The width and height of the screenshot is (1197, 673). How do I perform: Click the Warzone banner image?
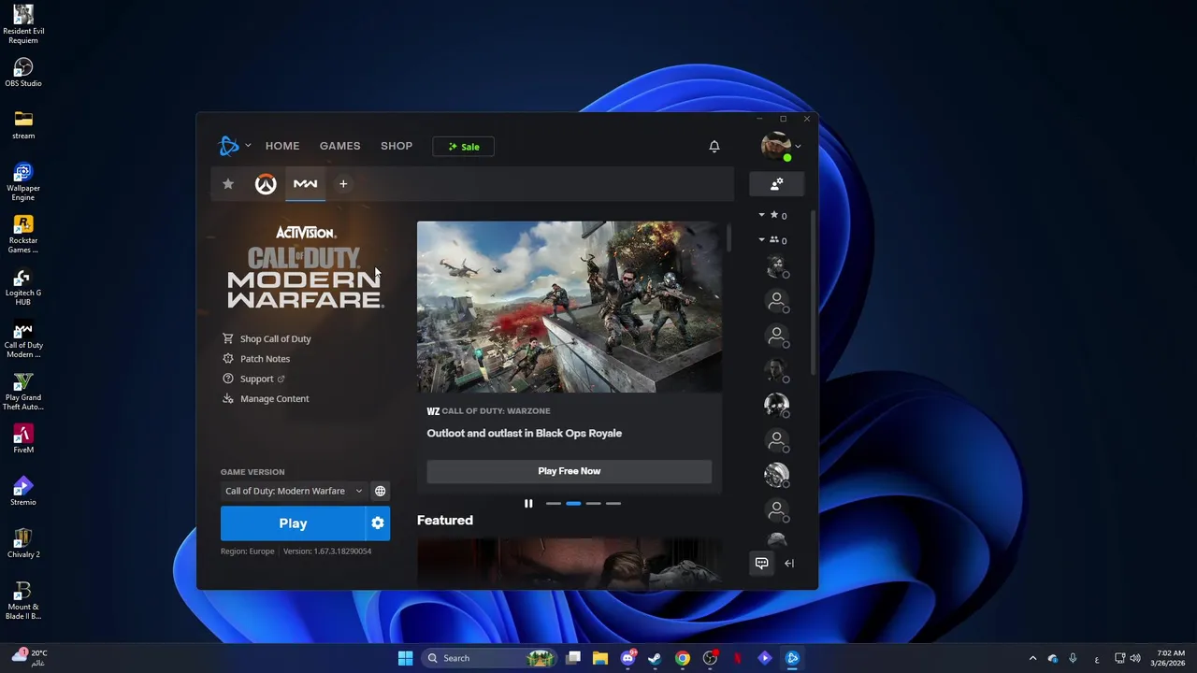[570, 307]
